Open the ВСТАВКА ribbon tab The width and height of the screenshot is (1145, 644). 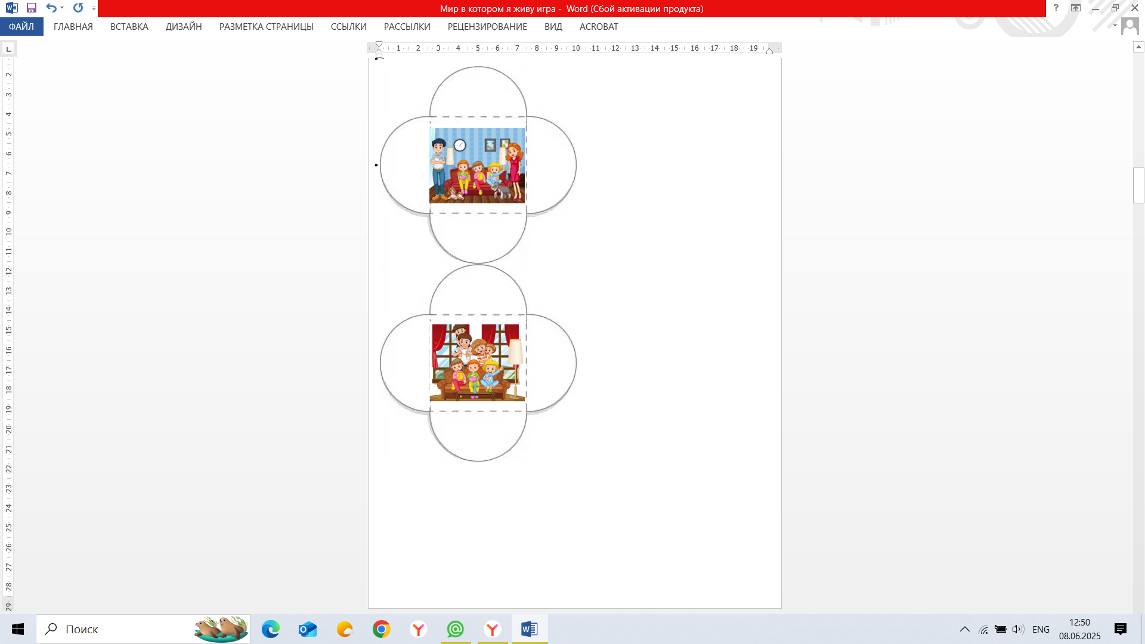coord(129,27)
